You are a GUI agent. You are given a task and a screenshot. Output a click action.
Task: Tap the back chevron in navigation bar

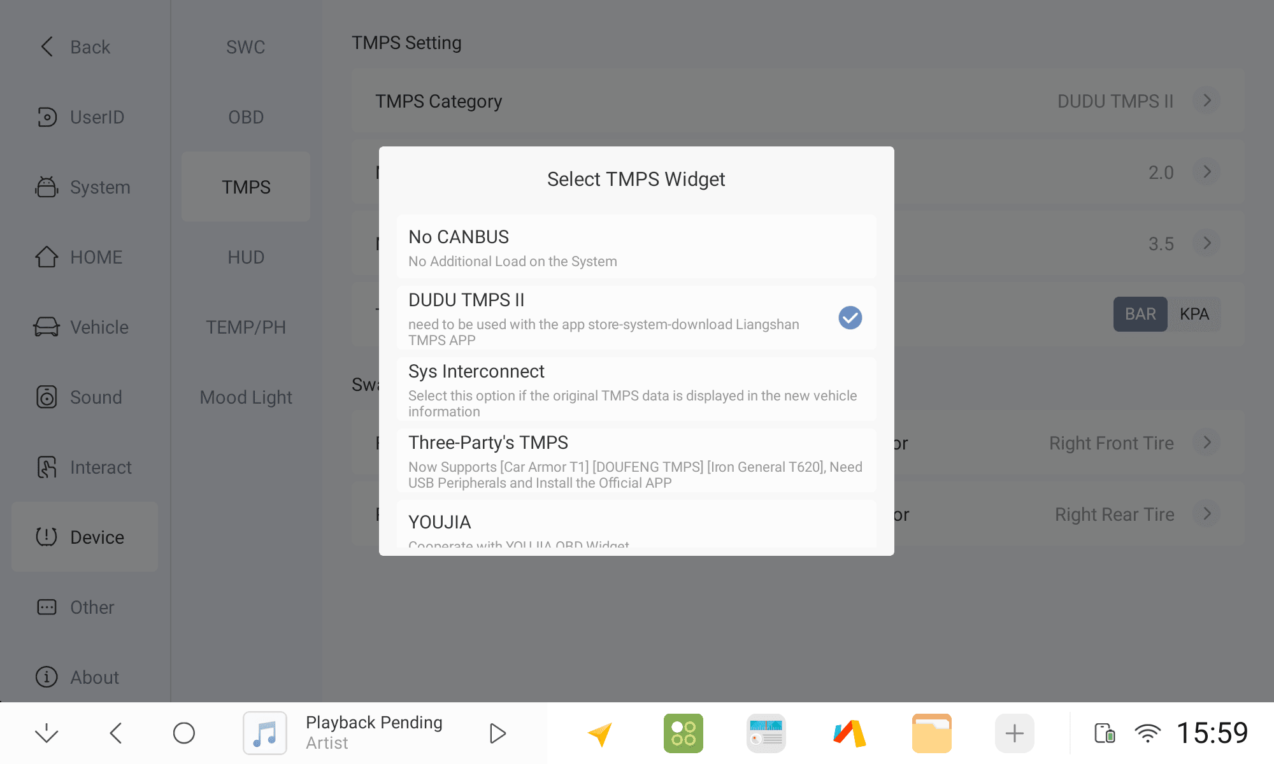click(x=115, y=733)
